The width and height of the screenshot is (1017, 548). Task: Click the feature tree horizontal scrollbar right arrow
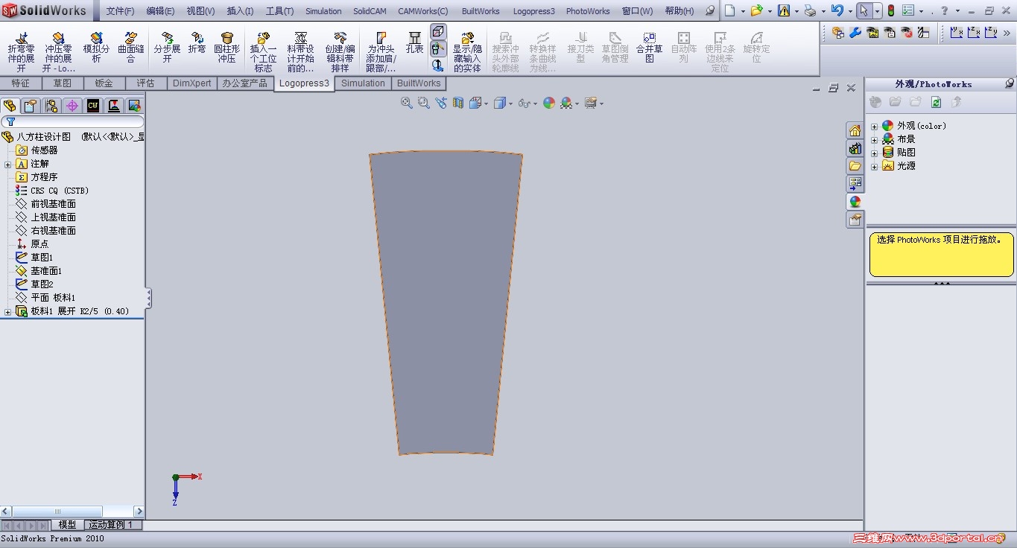[x=139, y=512]
